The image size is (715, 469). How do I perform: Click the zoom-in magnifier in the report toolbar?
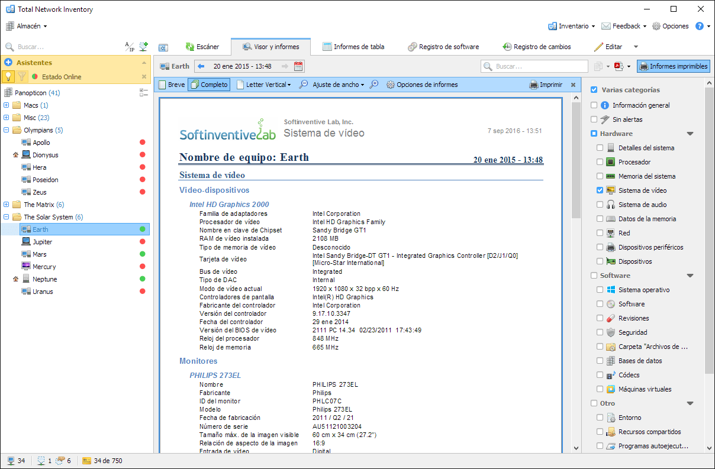374,85
